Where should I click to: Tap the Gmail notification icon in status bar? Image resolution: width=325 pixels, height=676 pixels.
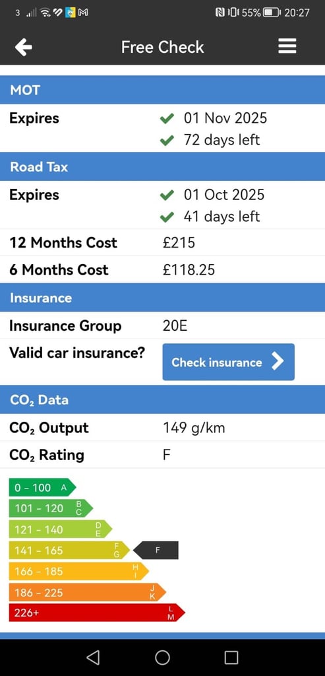click(x=83, y=13)
